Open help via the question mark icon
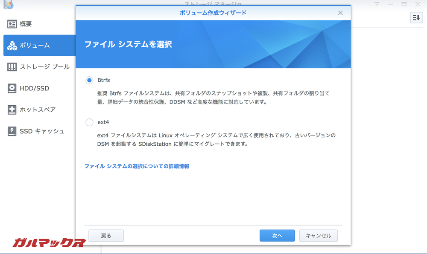This screenshot has width=427, height=254. [377, 4]
